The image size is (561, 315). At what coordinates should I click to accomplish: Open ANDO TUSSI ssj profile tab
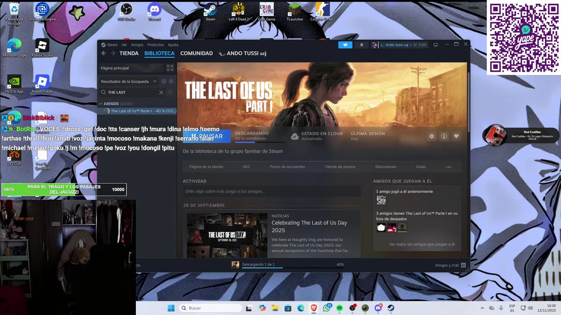tap(242, 53)
